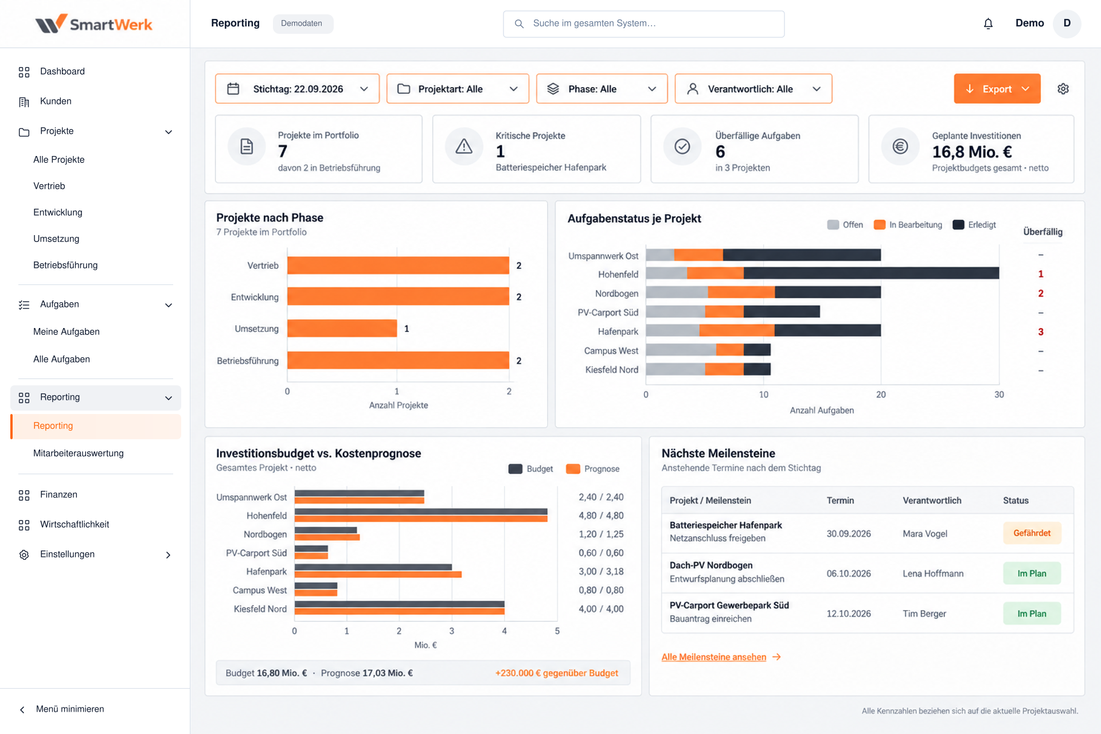Image resolution: width=1101 pixels, height=734 pixels.
Task: Open the Stichtag date dropdown
Action: (x=297, y=89)
